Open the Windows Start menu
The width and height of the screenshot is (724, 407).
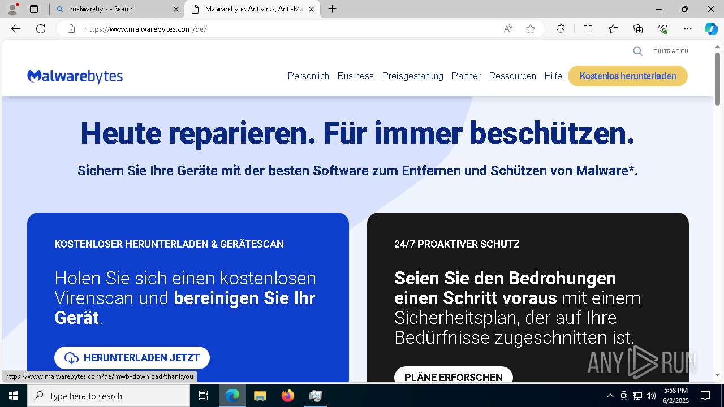[x=14, y=396]
